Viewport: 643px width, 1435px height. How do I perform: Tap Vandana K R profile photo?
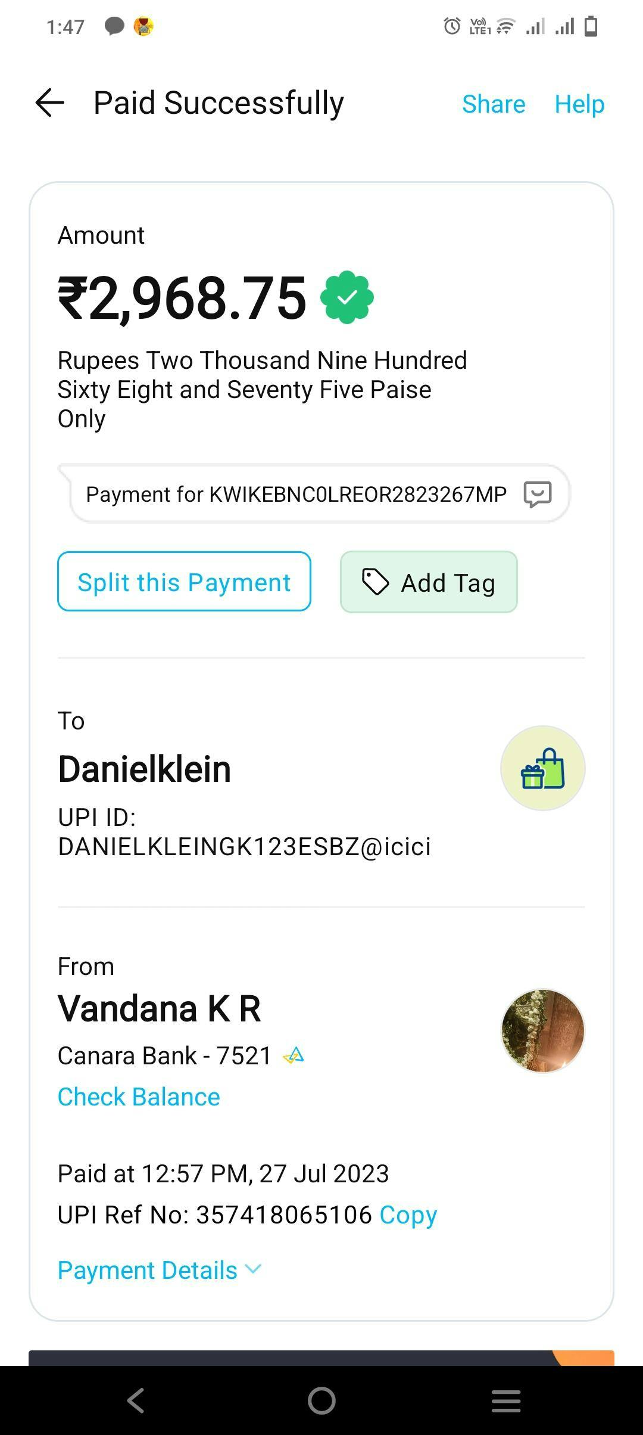(542, 1031)
